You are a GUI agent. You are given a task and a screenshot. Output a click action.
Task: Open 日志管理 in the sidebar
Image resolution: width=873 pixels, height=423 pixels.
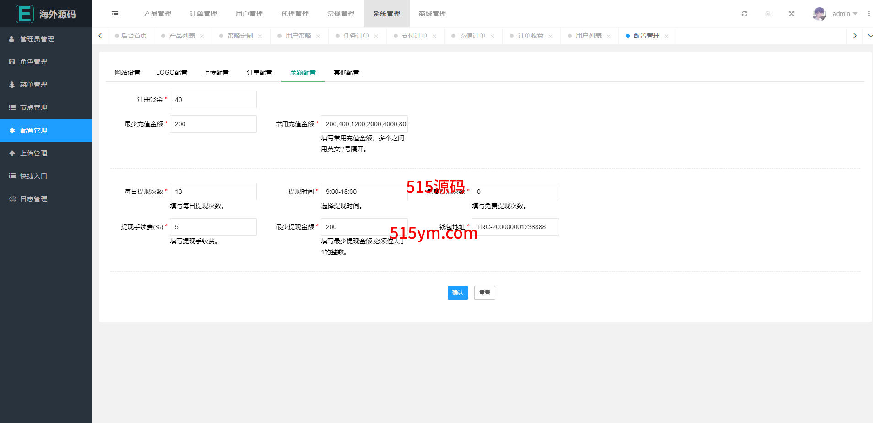tap(34, 199)
